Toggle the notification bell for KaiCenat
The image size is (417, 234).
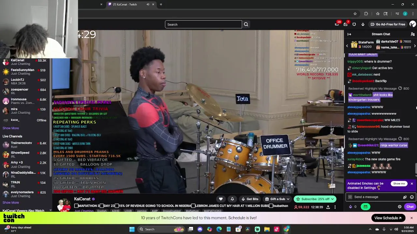click(x=232, y=199)
